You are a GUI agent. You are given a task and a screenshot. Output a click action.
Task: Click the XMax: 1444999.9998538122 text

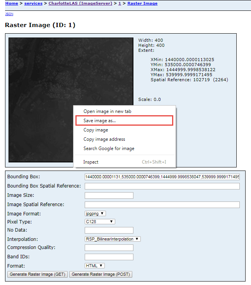183,70
